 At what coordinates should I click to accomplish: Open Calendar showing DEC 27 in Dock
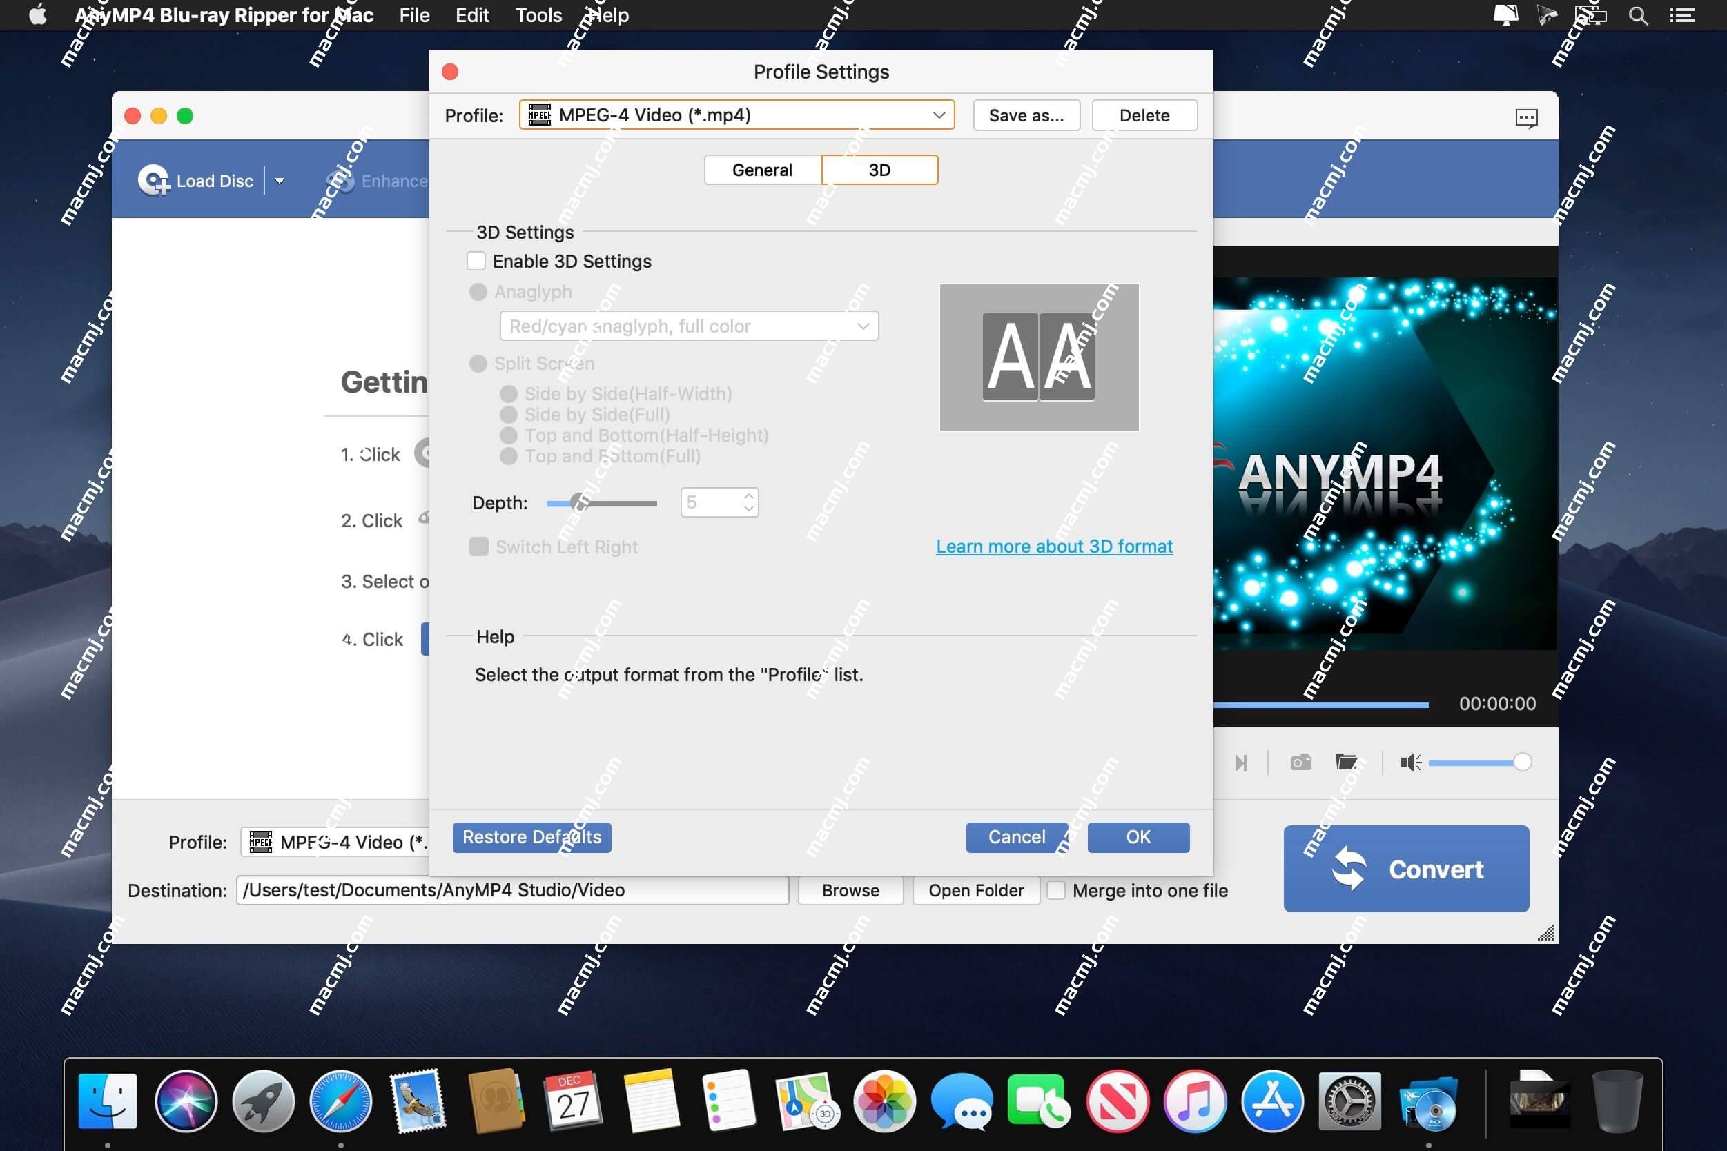574,1102
